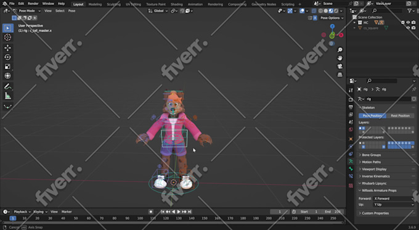
Task: Switch to the Animation workspace tab
Action: click(195, 4)
